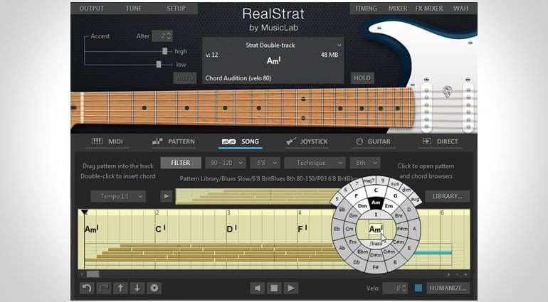Viewport: 548px width, 302px height.
Task: Click the down arrow transpose icon
Action: [137, 288]
